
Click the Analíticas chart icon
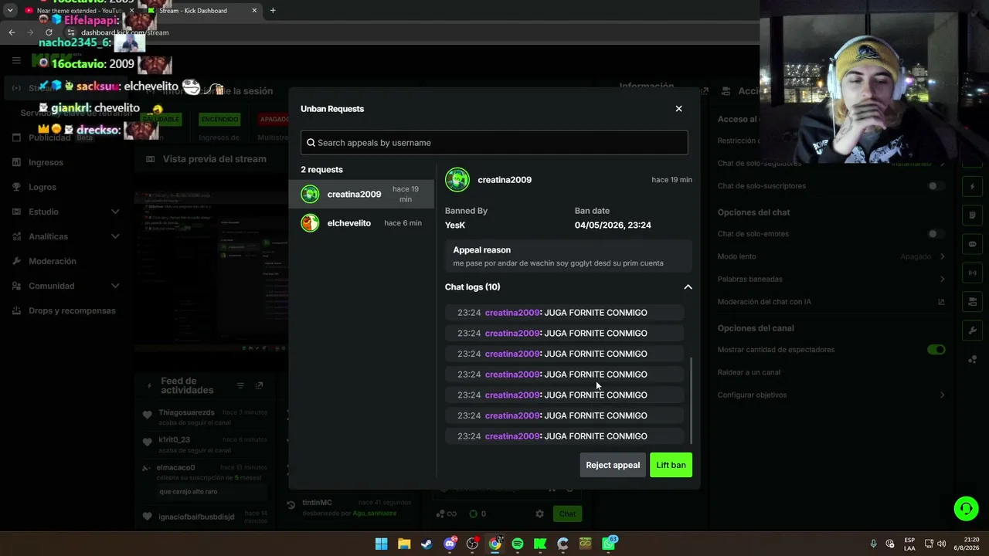(x=16, y=236)
